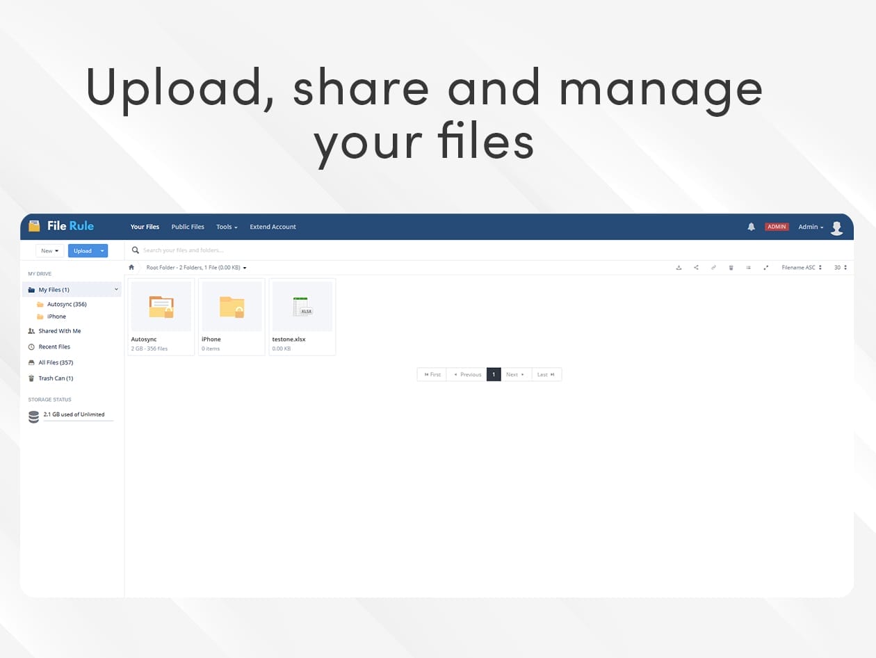Image resolution: width=876 pixels, height=658 pixels.
Task: Switch to list view using toolbar icon
Action: click(x=748, y=268)
